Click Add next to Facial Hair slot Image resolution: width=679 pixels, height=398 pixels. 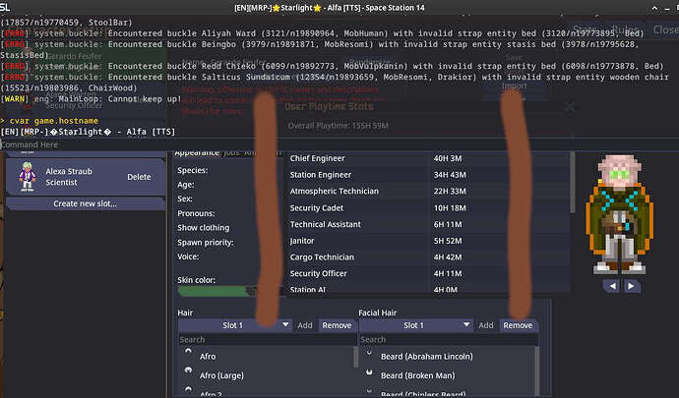click(486, 325)
